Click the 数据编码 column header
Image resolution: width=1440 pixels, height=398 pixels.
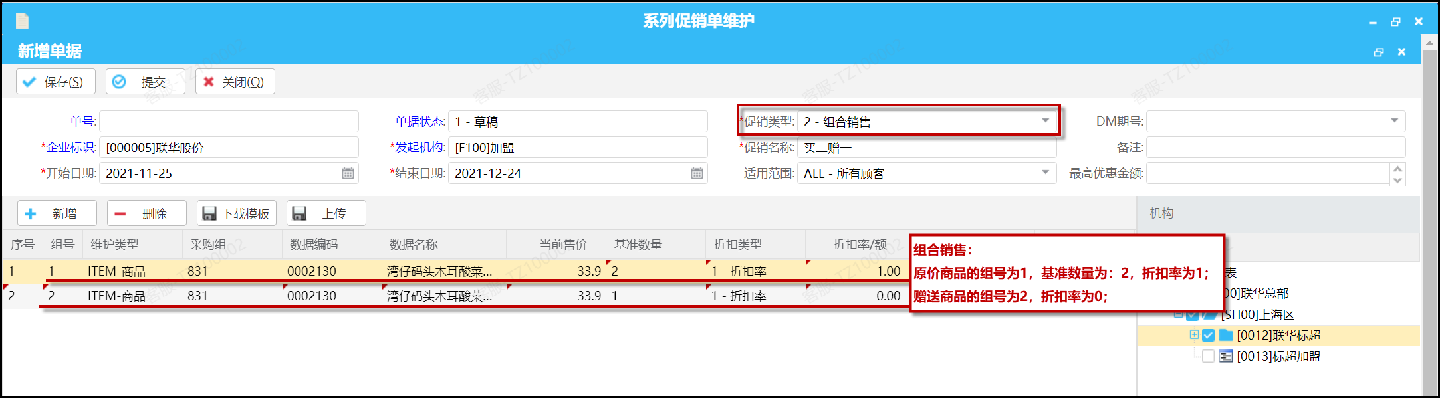coord(314,245)
